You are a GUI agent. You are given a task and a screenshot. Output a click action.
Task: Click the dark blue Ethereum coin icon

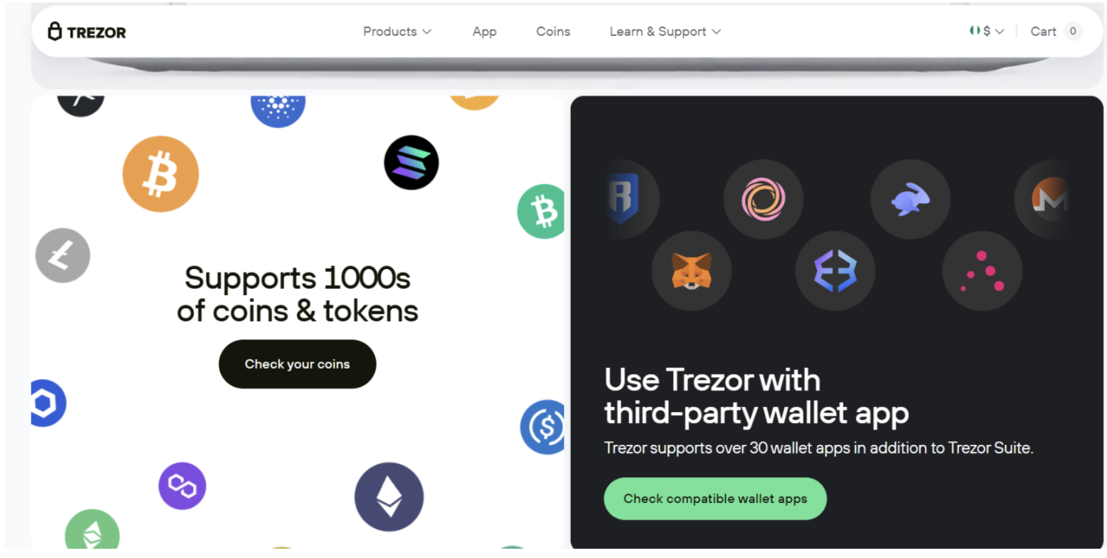point(389,497)
